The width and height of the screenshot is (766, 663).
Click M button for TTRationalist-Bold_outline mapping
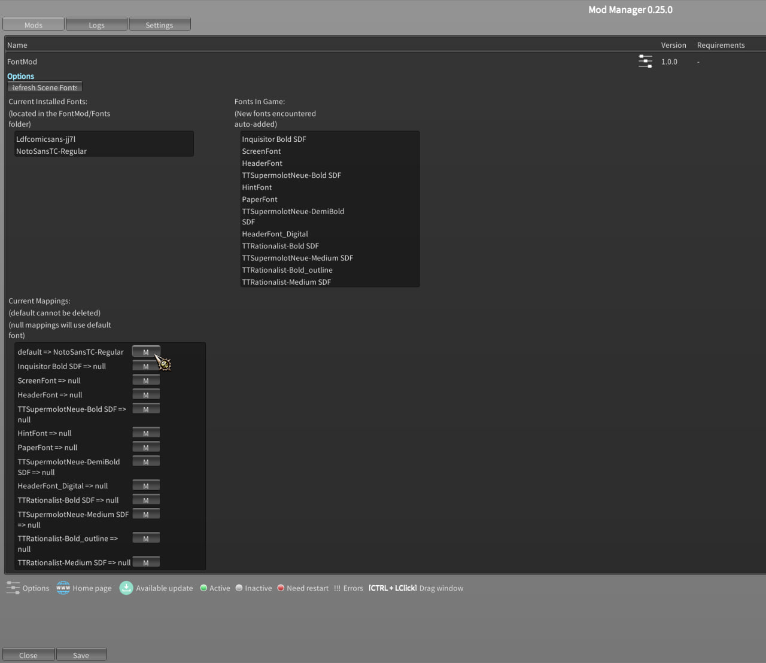[x=146, y=539]
